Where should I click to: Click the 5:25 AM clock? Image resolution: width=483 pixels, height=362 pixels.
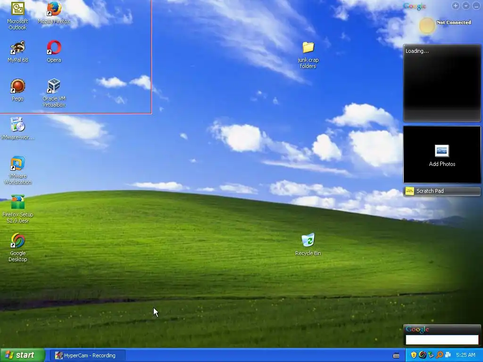coord(466,355)
